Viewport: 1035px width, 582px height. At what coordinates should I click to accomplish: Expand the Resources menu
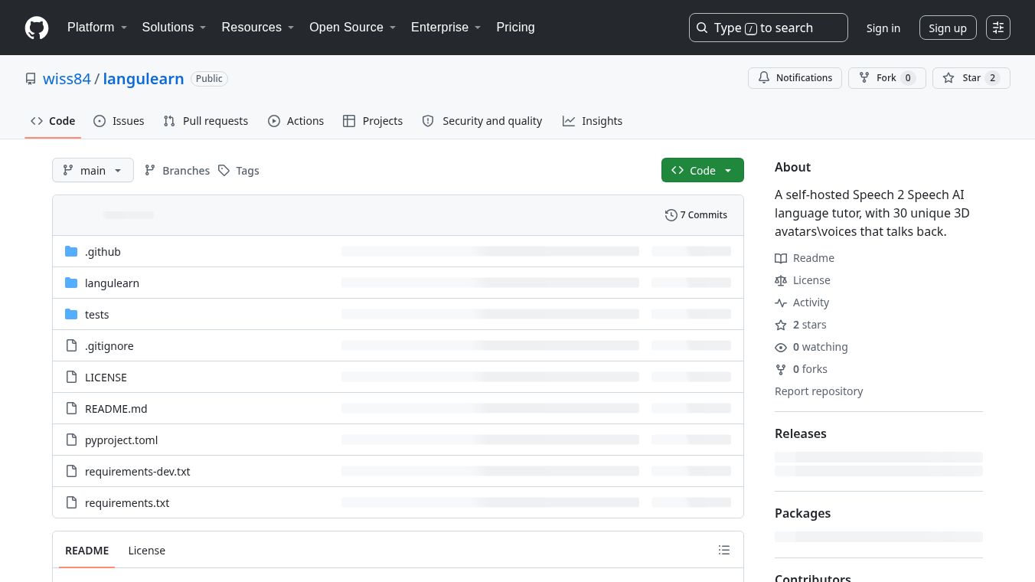point(258,27)
